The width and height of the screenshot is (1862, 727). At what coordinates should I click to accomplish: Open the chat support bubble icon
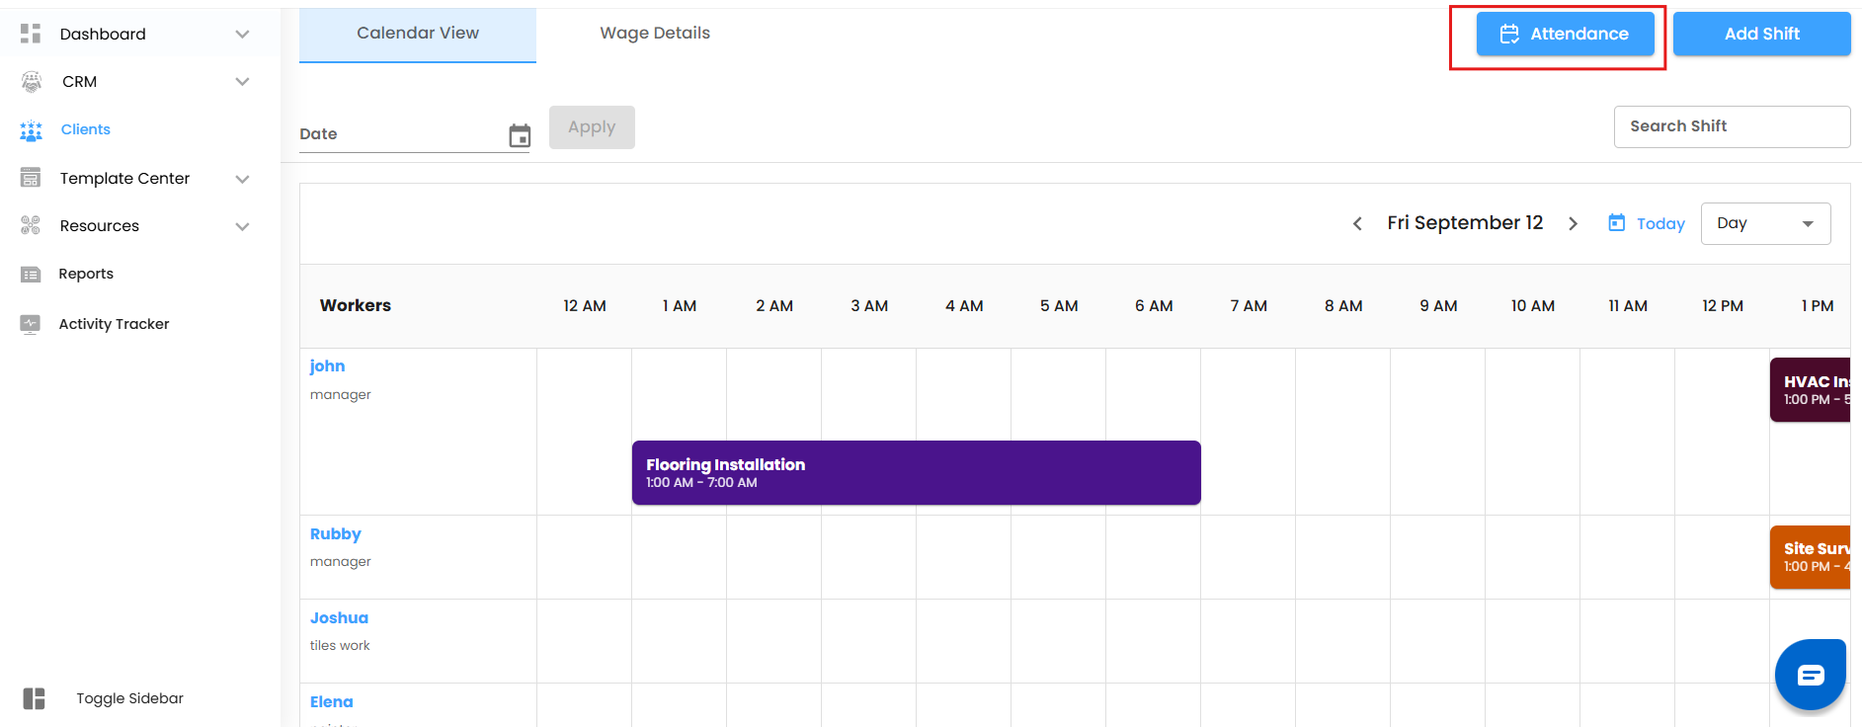1810,676
